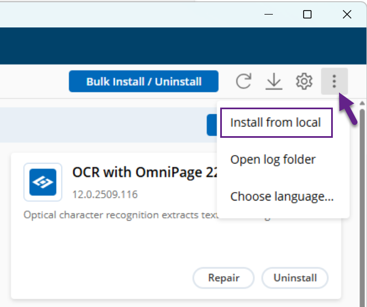Viewport: 367px width, 307px height.
Task: Toggle the three-dot more options menu
Action: (x=334, y=82)
